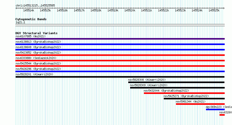
Task: Open variant nsv6138608 (ByrskaBishop2022) label
Action: 38,47
